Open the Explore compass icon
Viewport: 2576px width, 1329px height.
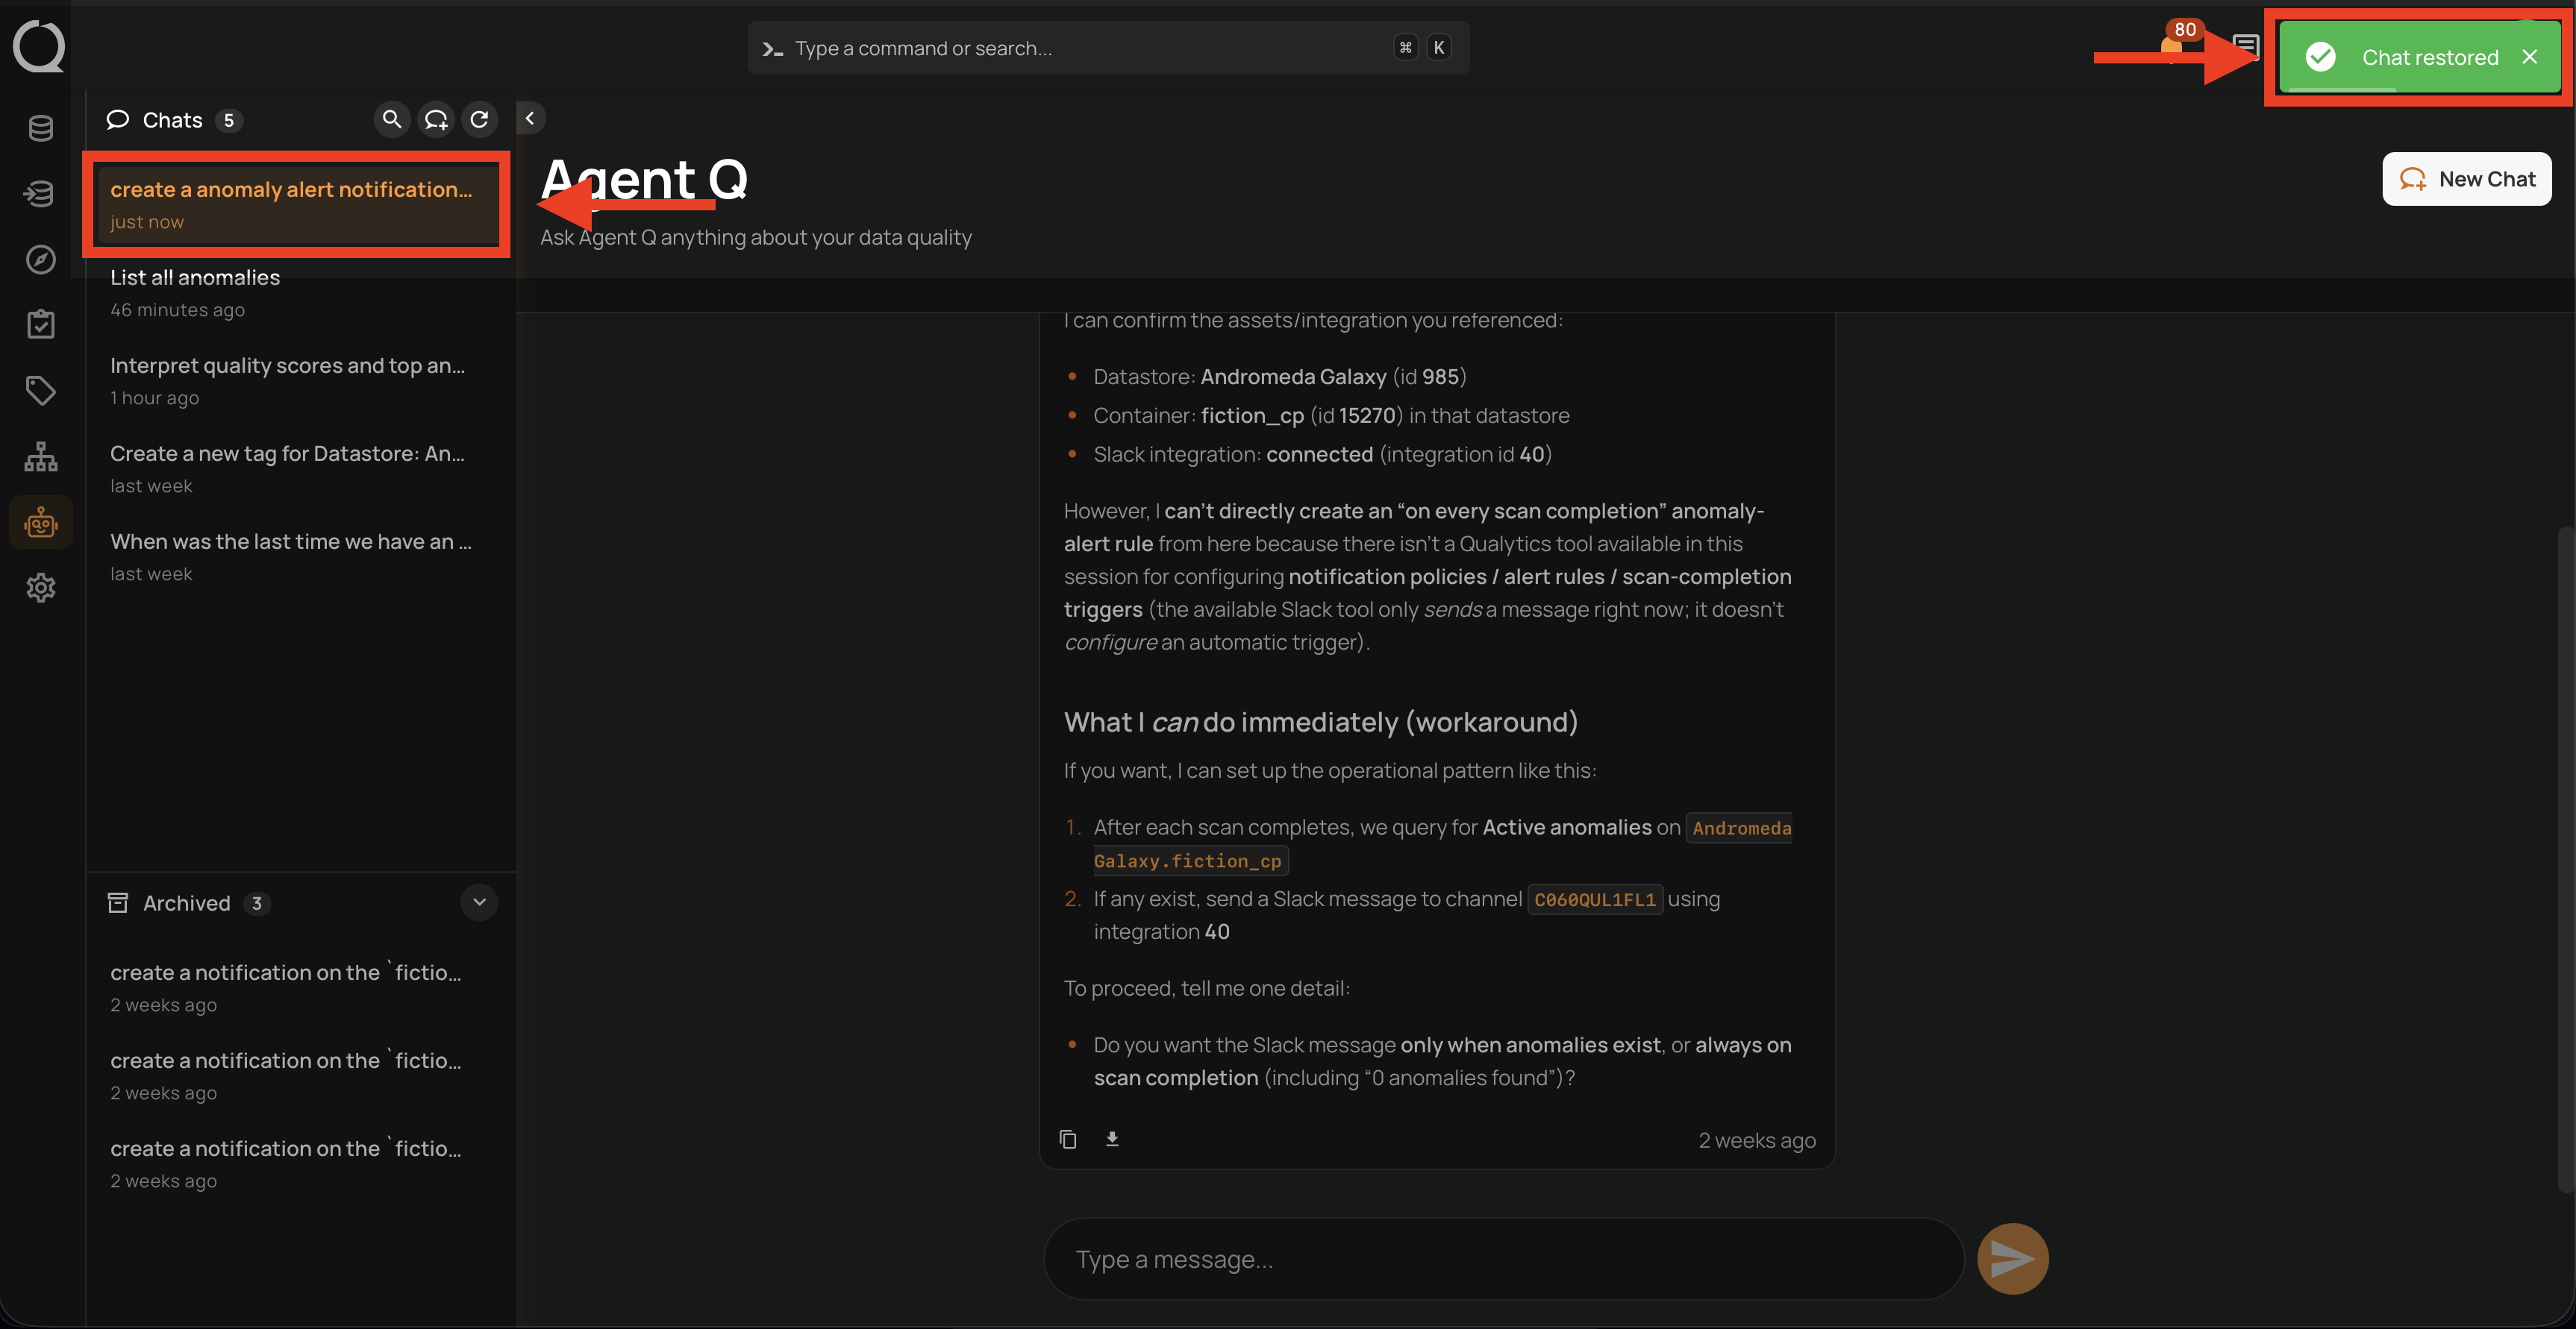(40, 260)
